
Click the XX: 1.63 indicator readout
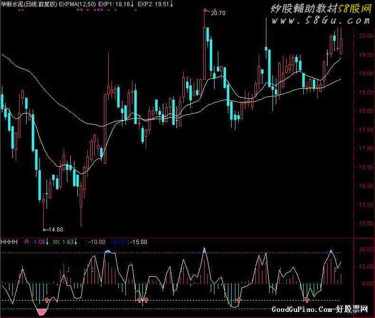(x=63, y=242)
